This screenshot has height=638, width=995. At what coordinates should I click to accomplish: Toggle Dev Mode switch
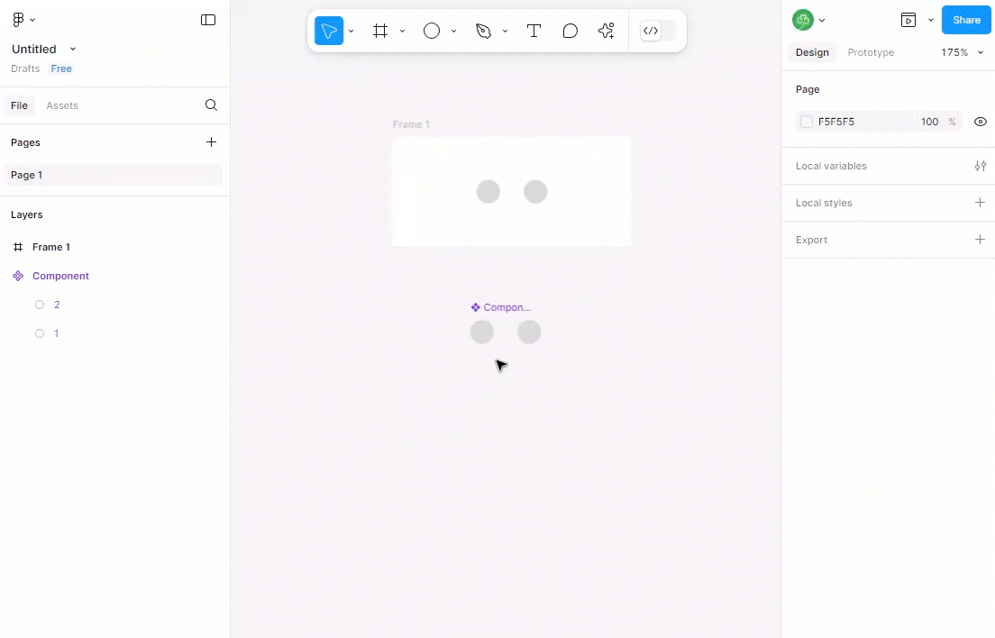[x=658, y=31]
